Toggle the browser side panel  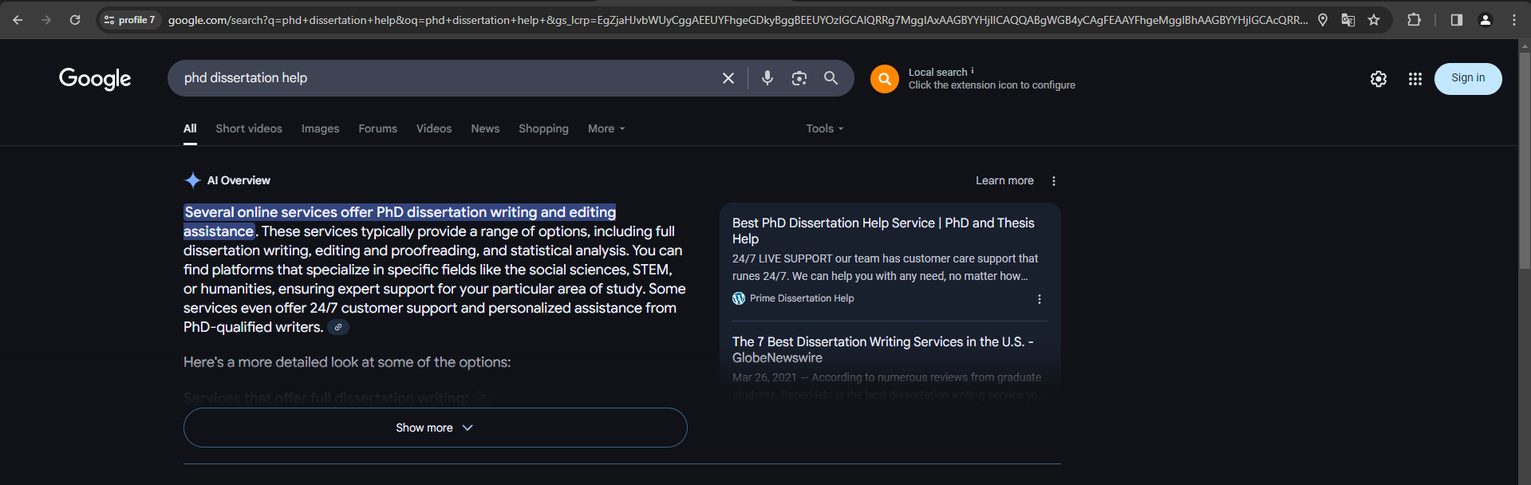click(1457, 20)
